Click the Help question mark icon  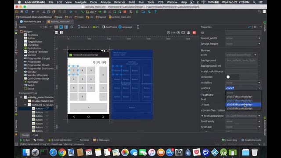coord(155,12)
